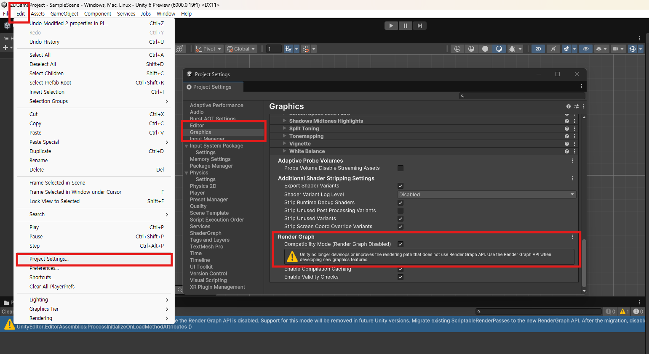Toggle Strip Screen Coord Override Variants checkbox

point(401,227)
